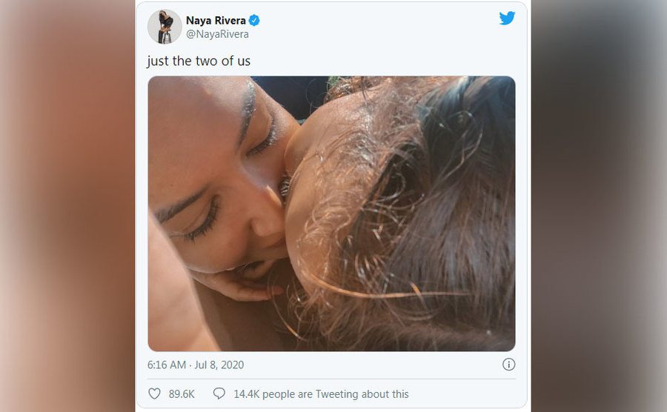Like the tweet with the heart icon
The image size is (667, 412).
point(154,393)
